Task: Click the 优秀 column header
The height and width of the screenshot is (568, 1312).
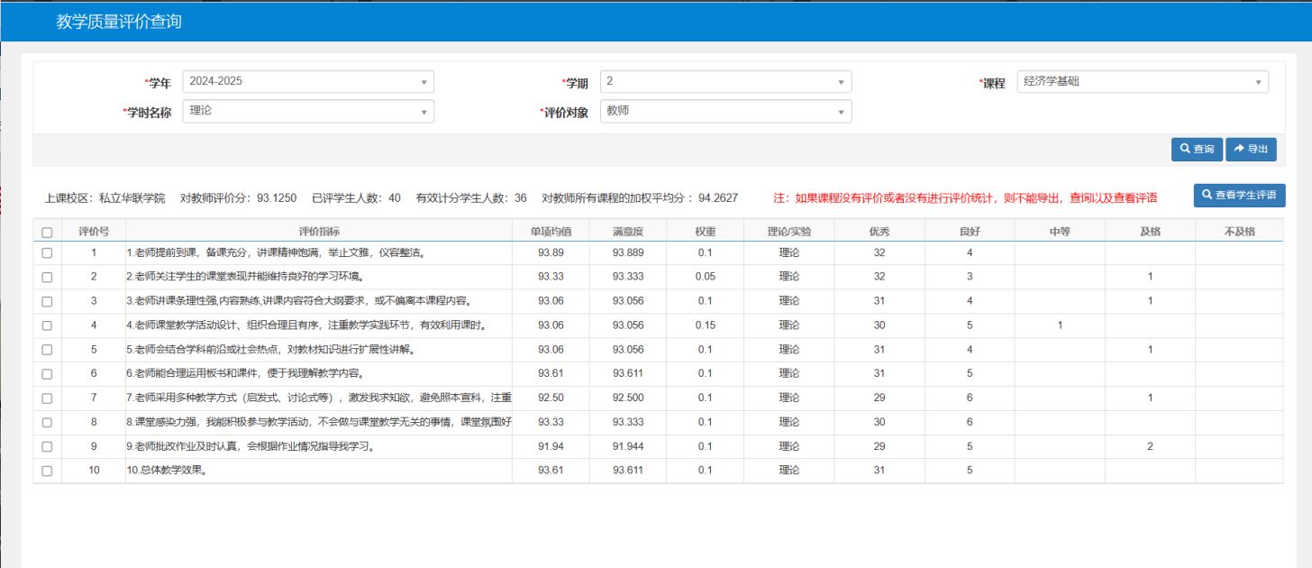Action: click(x=879, y=231)
